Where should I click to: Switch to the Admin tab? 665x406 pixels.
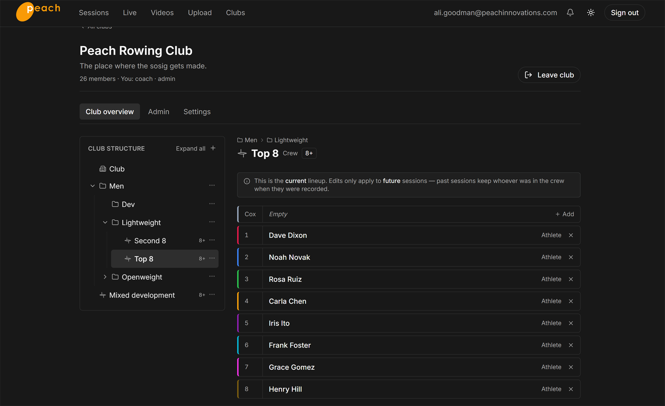(159, 112)
